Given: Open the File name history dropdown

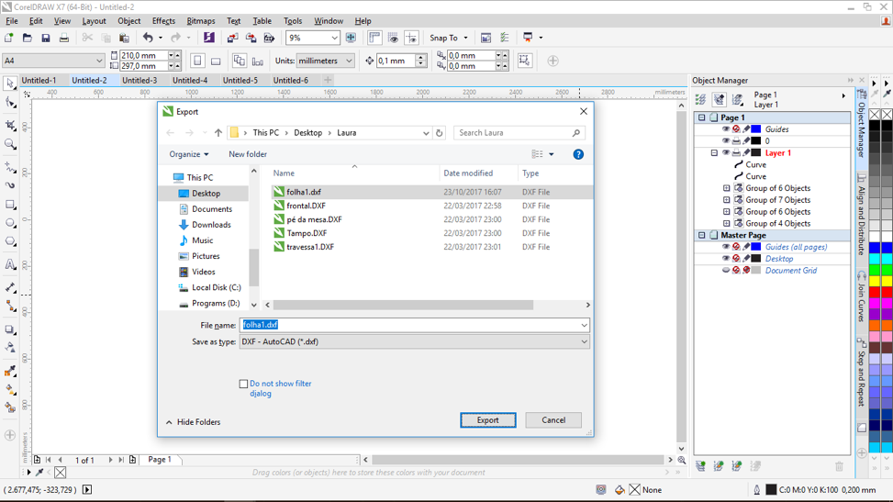Looking at the screenshot, I should pyautogui.click(x=584, y=326).
